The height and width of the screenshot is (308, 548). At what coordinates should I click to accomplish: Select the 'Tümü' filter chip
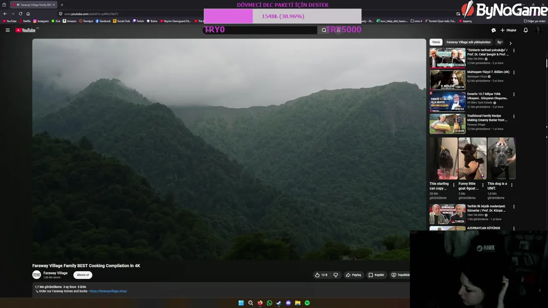point(436,42)
